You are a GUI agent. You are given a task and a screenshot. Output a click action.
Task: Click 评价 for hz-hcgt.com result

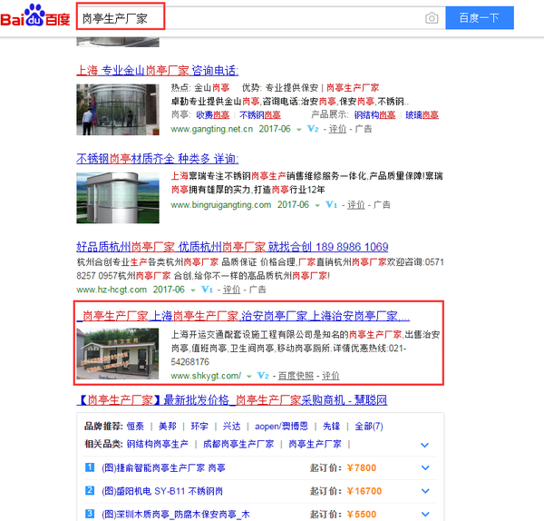[231, 290]
